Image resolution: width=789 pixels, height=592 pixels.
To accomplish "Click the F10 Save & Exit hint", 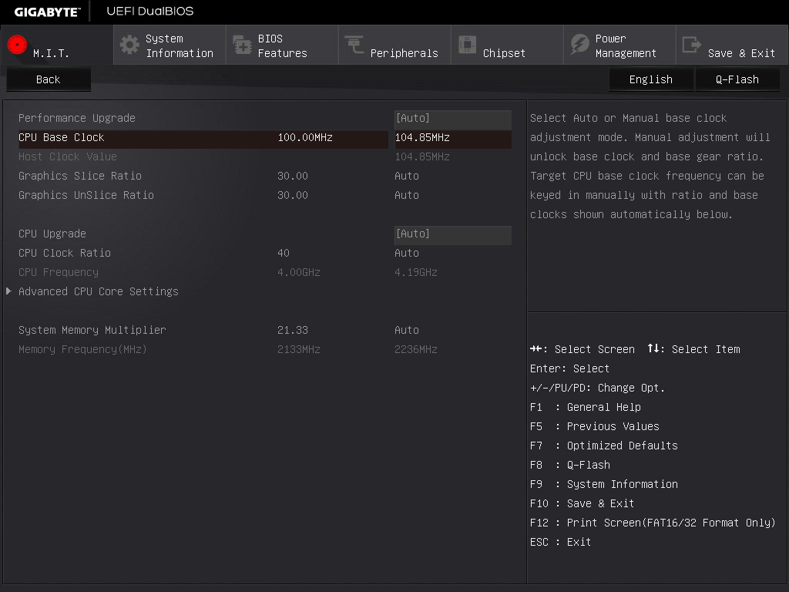I will [x=583, y=503].
